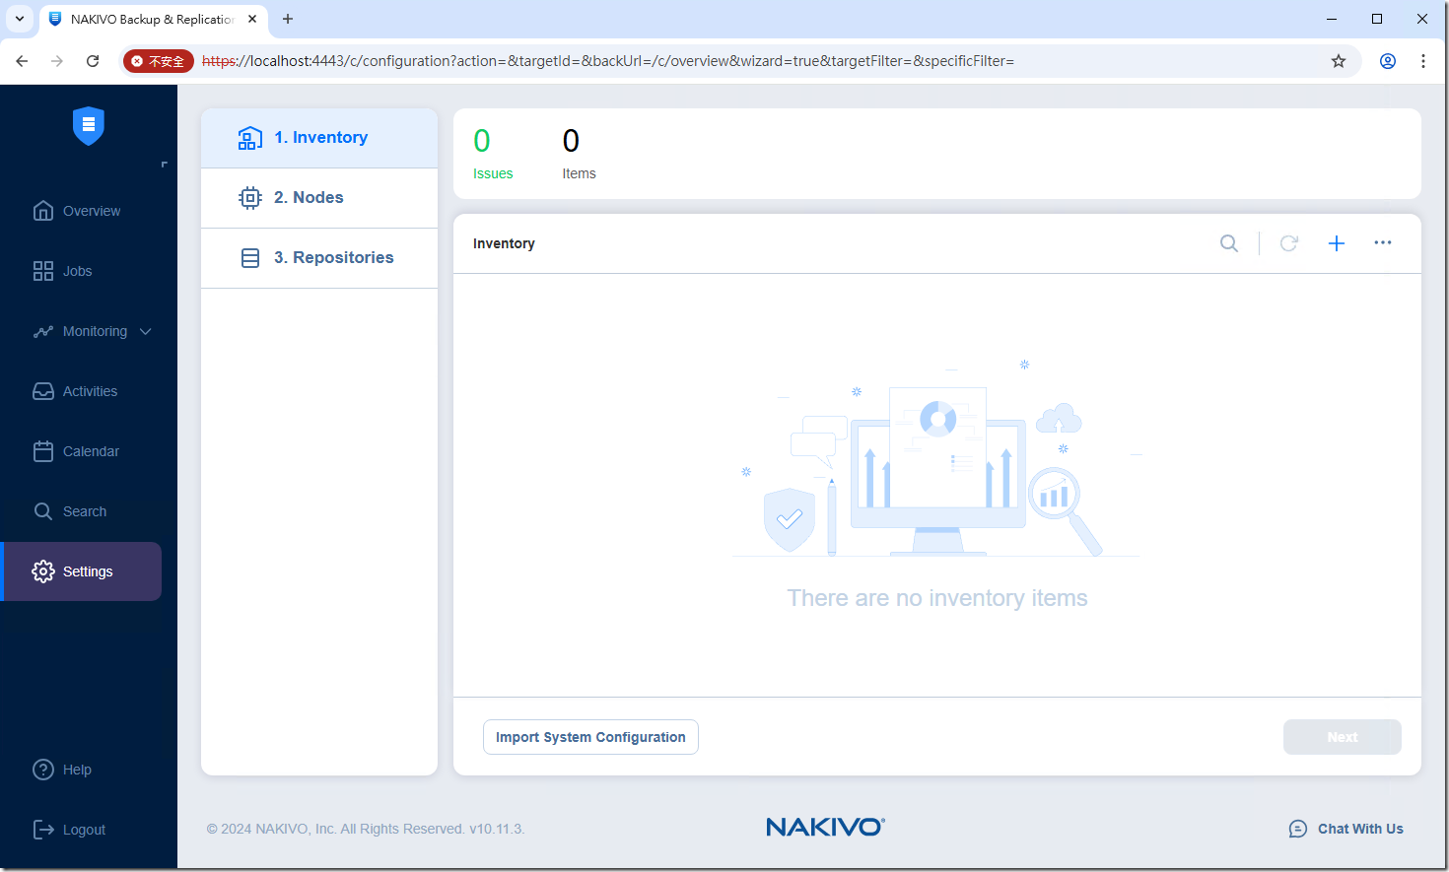Open the inventory more options menu
Screen dimensions: 1449x872
[x=1383, y=242]
